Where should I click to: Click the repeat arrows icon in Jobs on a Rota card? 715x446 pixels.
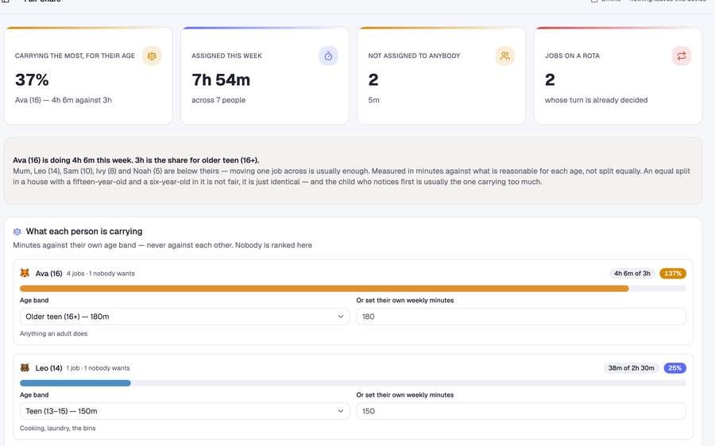pyautogui.click(x=682, y=56)
